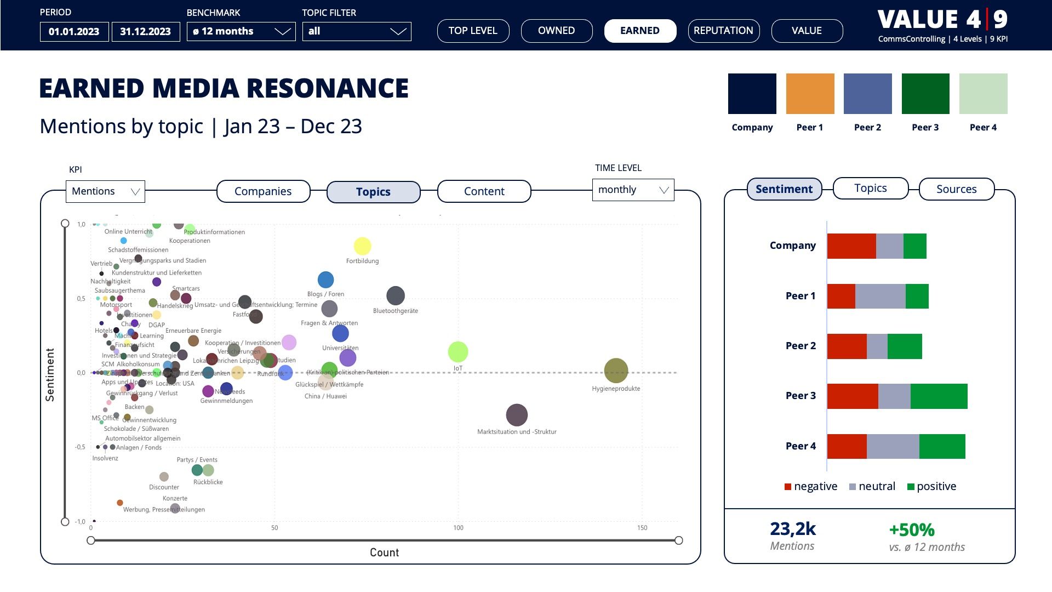Click the Marktsituation und -Struktur bubble

516,415
